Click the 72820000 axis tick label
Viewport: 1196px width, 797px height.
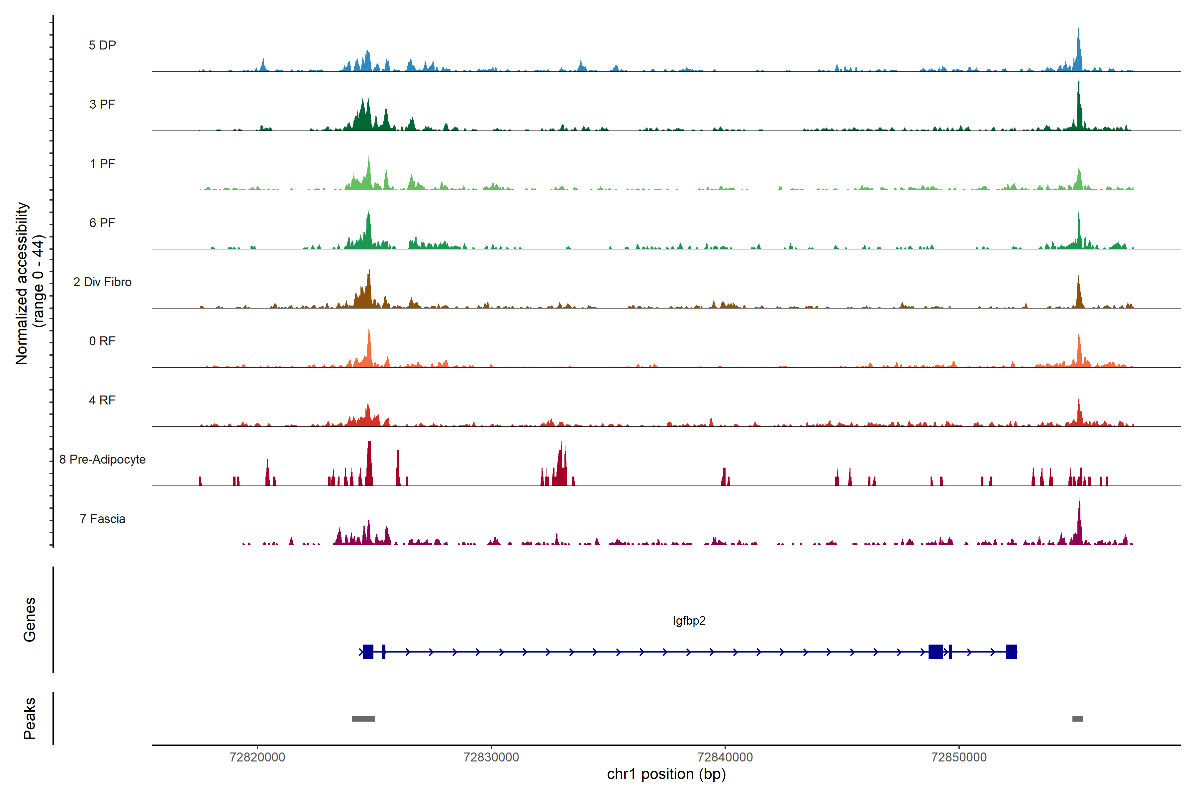257,757
